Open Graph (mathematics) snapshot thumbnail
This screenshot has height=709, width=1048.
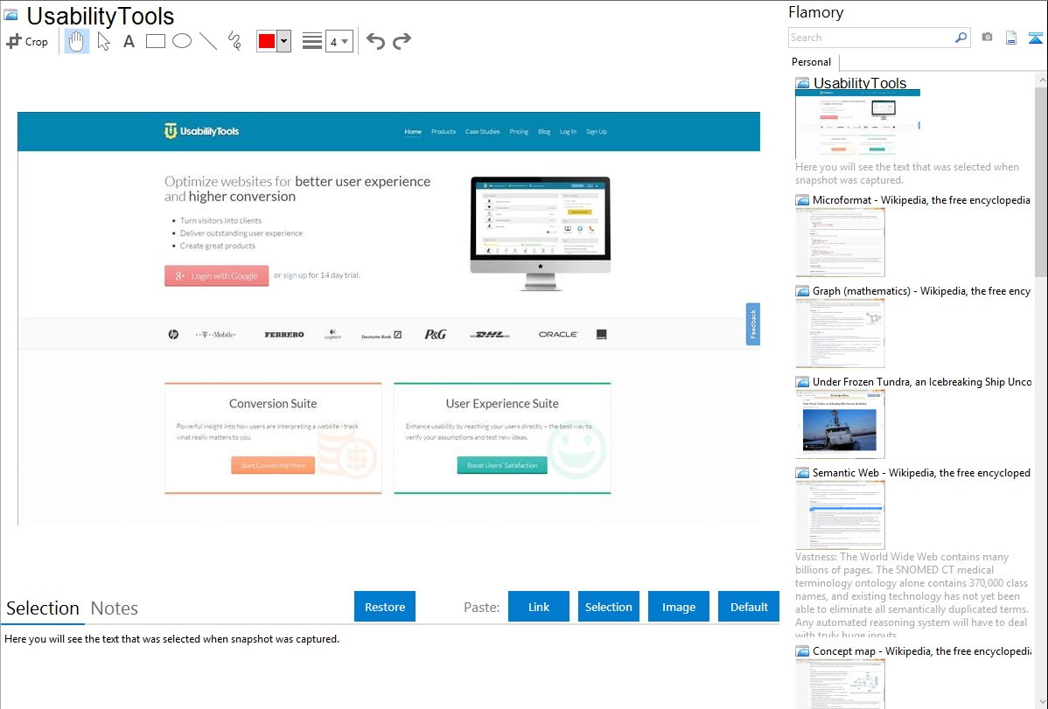[x=840, y=333]
